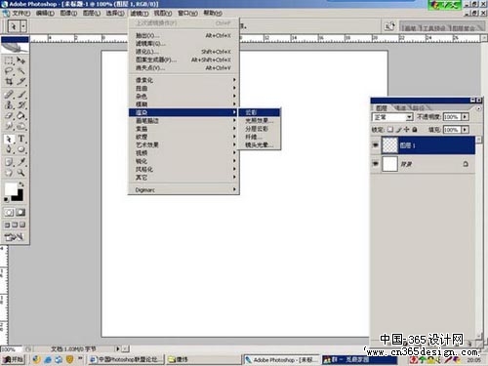Viewport: 488px width, 366px height.
Task: Click the 开始 Start button on taskbar
Action: click(14, 359)
